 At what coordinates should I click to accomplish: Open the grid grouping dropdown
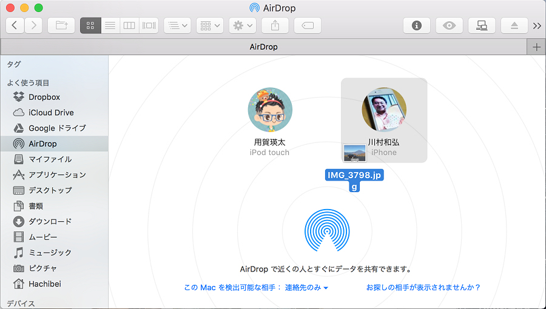pyautogui.click(x=210, y=25)
